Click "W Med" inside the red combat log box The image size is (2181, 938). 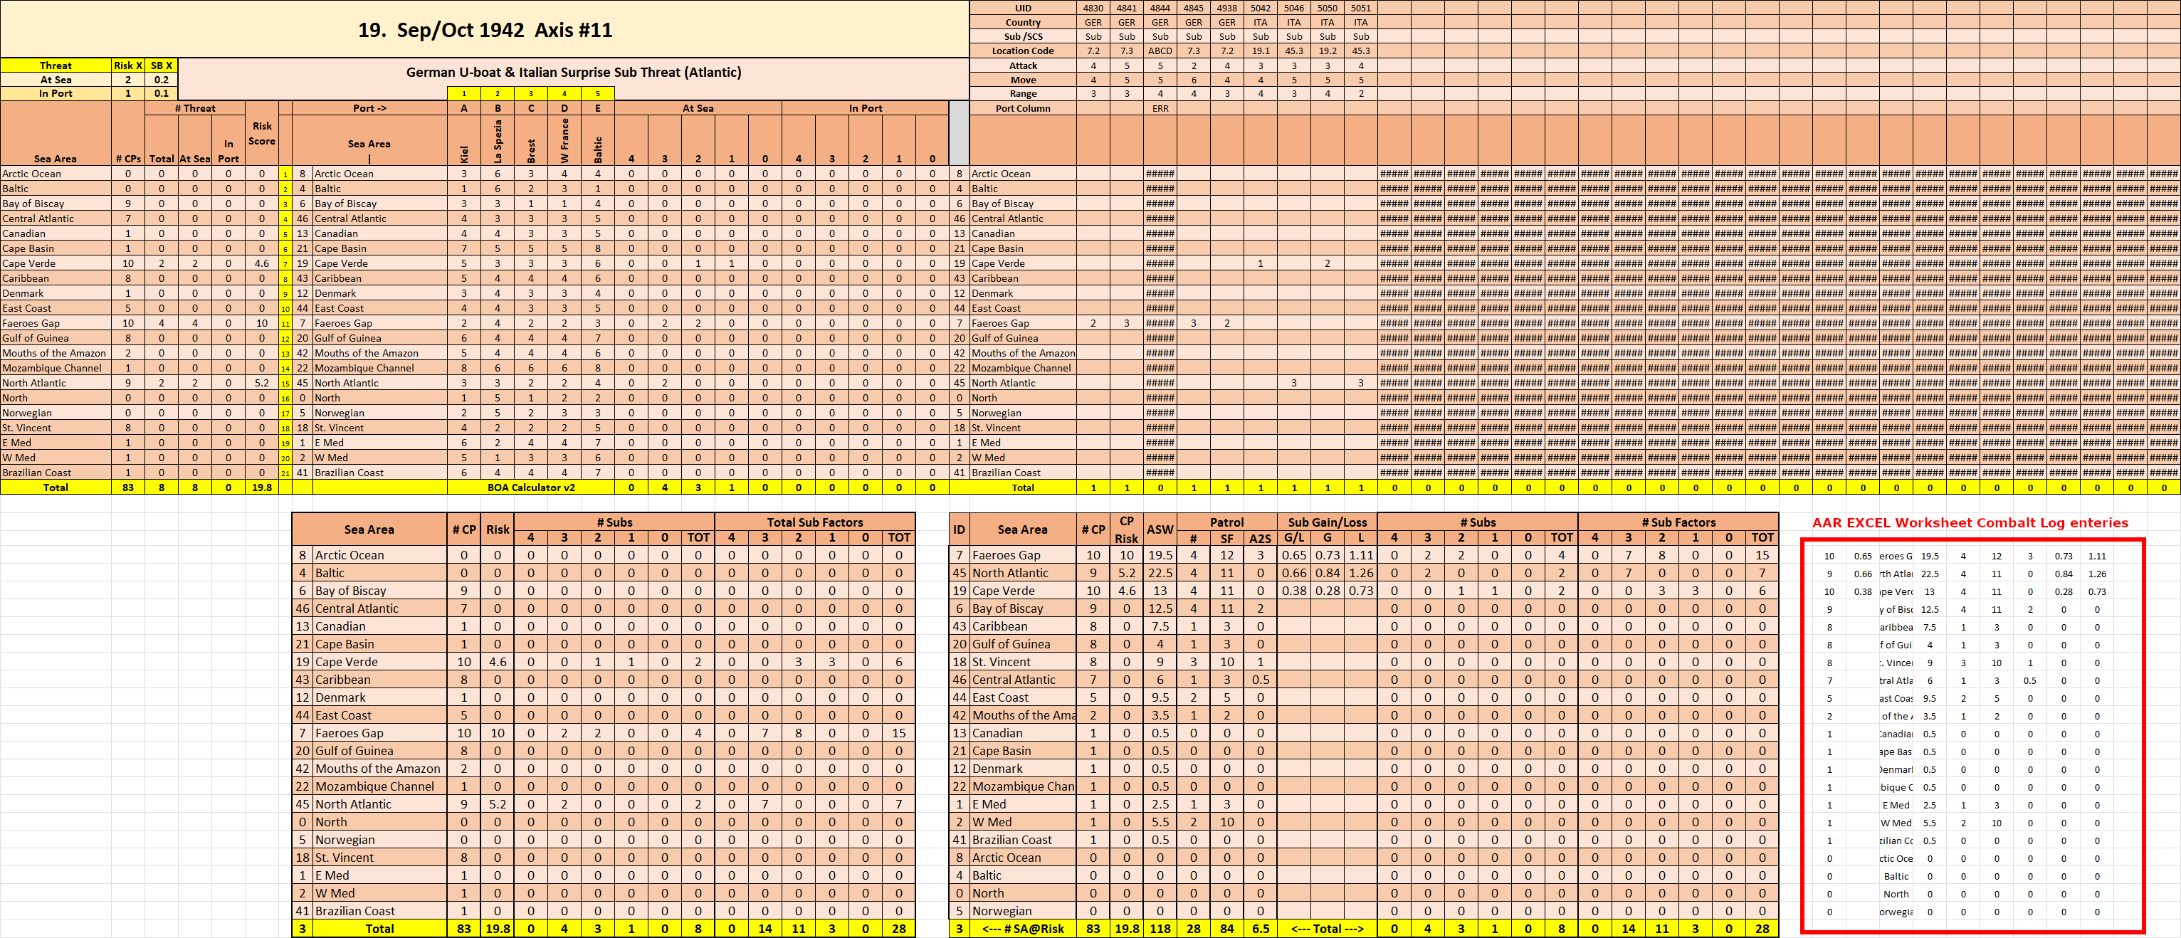coord(1896,823)
